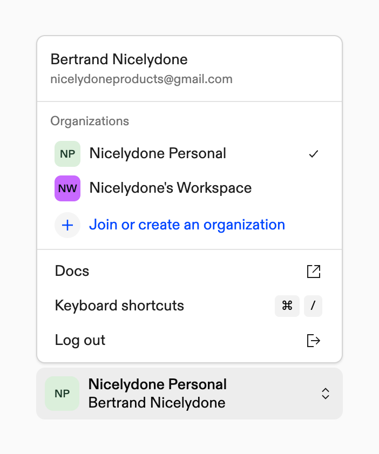Collapse menu using the up-down chevron
This screenshot has width=379, height=454.
click(325, 394)
